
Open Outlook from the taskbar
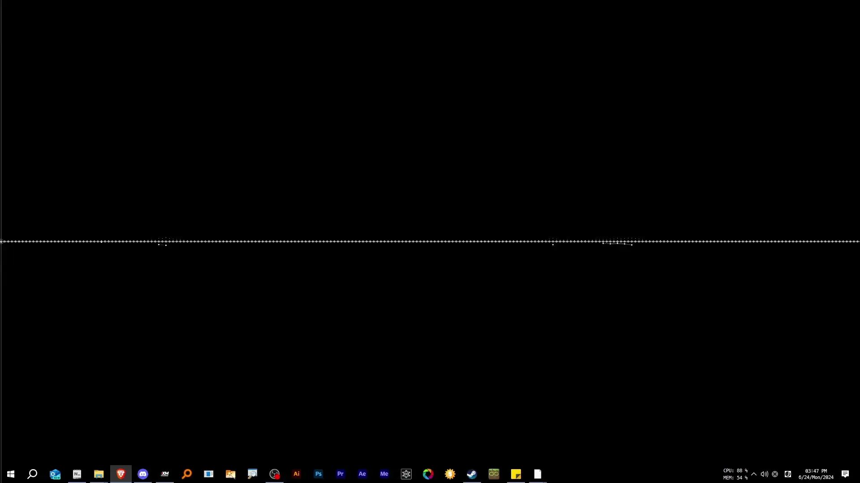tap(55, 474)
